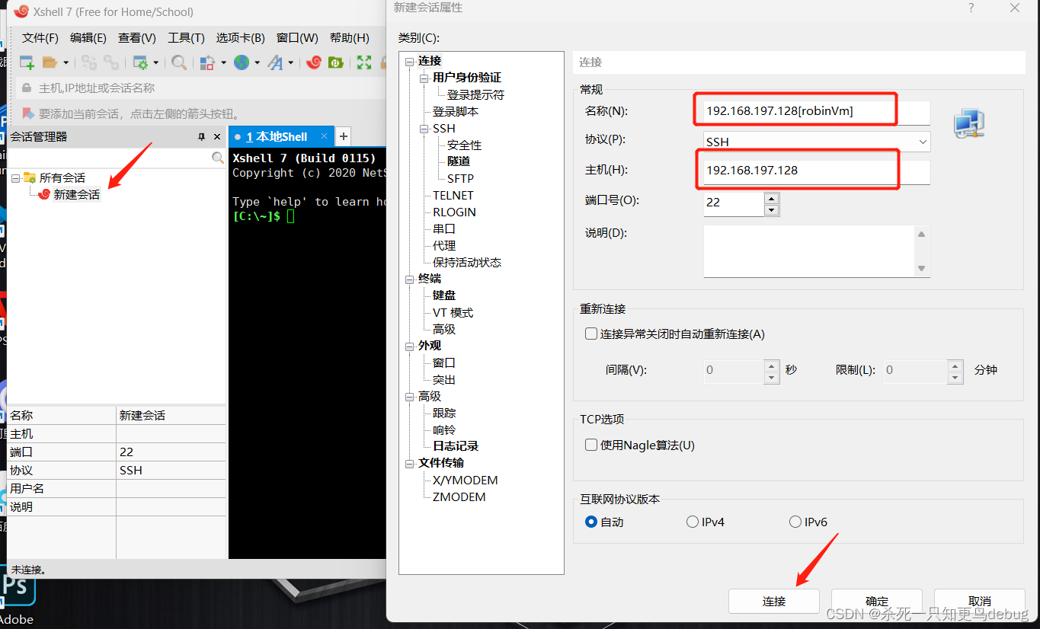Open the 文件(F) menu
Screen dimensions: 1040x629
[x=40, y=37]
